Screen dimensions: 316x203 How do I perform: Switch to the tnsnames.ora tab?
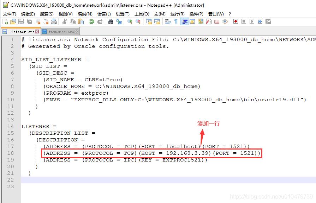click(x=61, y=32)
